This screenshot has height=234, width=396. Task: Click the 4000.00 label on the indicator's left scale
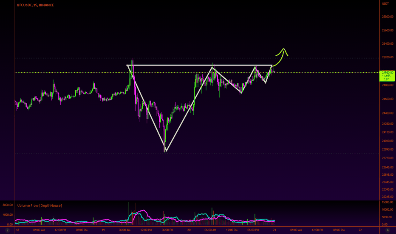[8, 215]
